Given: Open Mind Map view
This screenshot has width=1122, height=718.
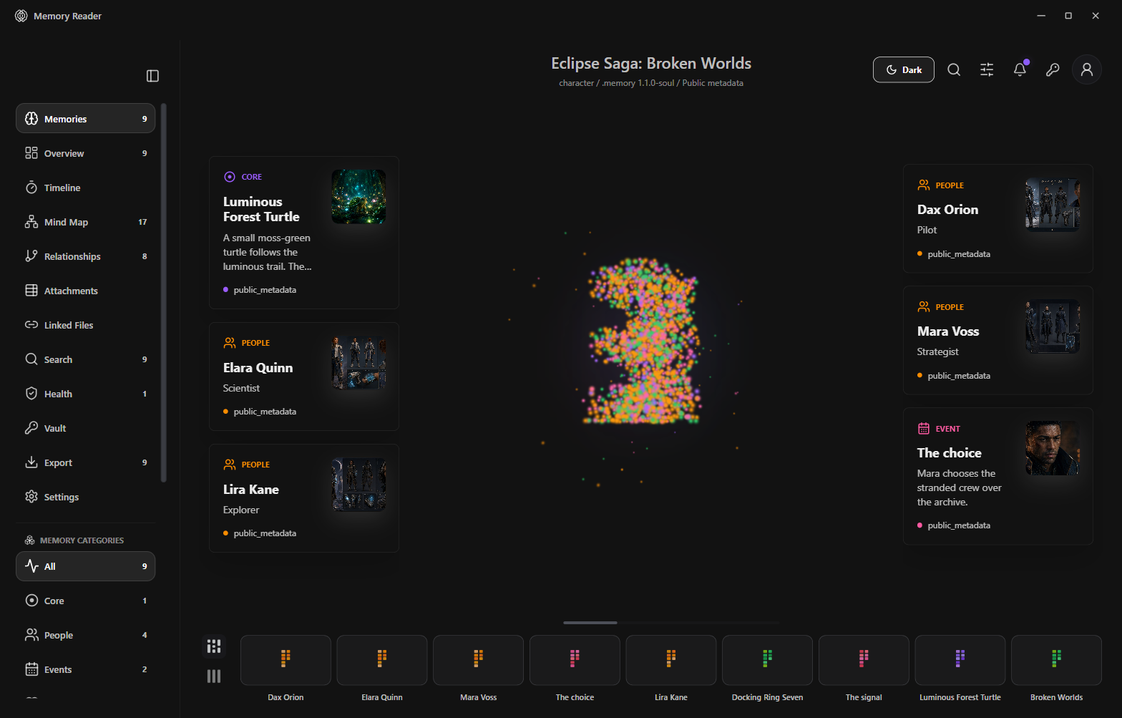Looking at the screenshot, I should point(86,222).
